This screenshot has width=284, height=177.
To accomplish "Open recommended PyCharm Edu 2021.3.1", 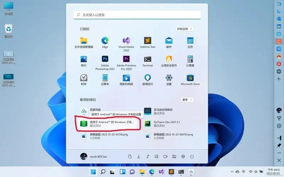I will pos(162,124).
